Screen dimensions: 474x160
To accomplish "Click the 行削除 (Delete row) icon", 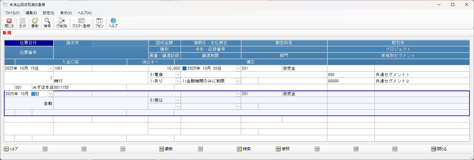I will click(x=62, y=23).
